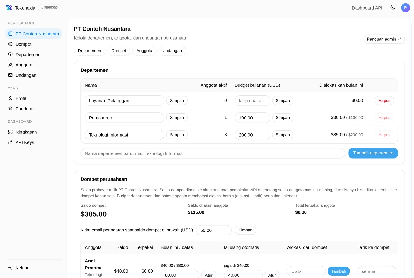Save the Teknologi Informasi department name
This screenshot has height=278, width=414.
tap(177, 135)
